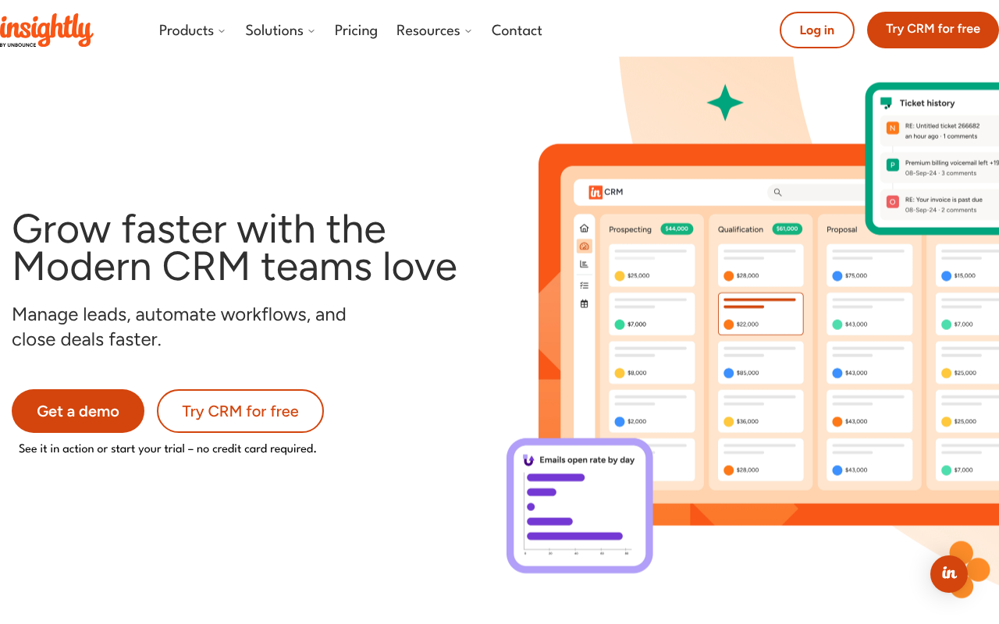Viewport: 999px width, 624px height.
Task: Open the Resources dropdown menu
Action: tap(434, 30)
